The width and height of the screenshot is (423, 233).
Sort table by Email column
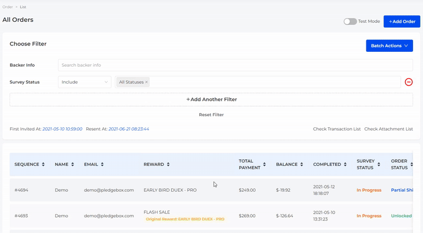[x=102, y=164]
